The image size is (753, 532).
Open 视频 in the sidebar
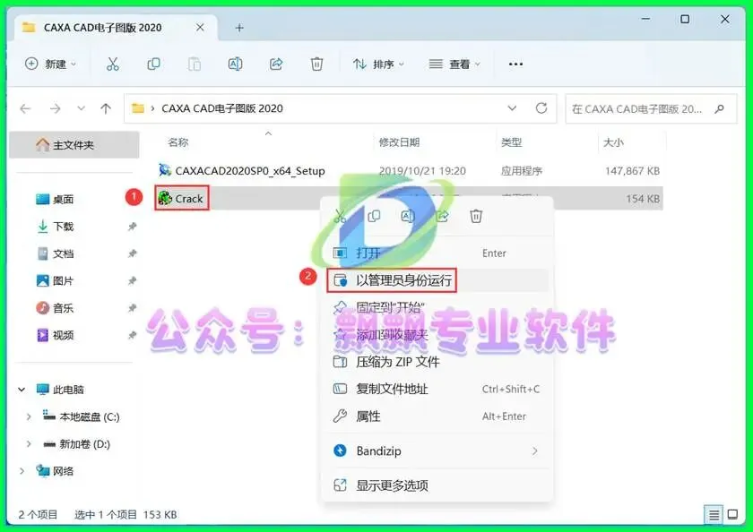click(x=63, y=335)
